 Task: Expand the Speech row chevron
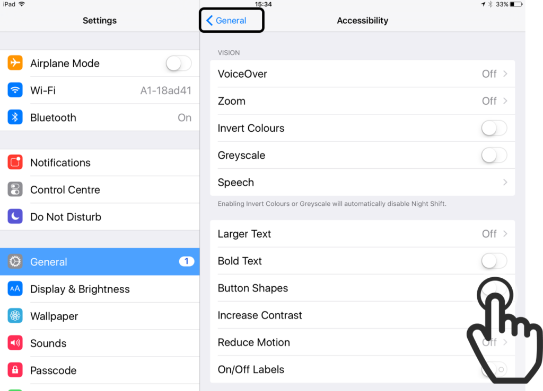coord(505,183)
